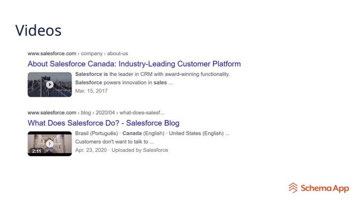Play the second video marked 2:11
The height and width of the screenshot is (201, 357).
(50, 143)
